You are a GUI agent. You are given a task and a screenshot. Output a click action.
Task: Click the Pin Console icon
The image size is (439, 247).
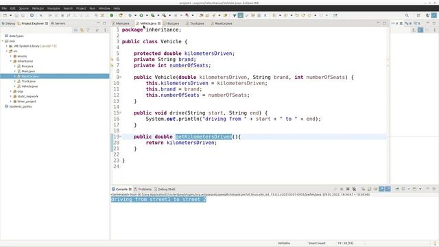tap(397, 189)
